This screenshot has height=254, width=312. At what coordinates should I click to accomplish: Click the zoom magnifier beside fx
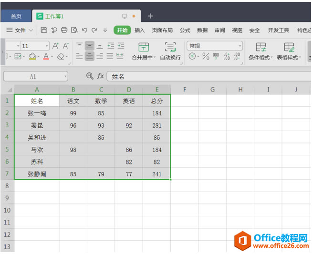tap(90, 76)
